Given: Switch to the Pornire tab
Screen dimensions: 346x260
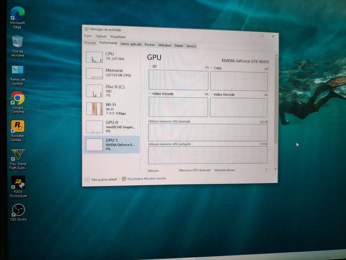Looking at the screenshot, I should pos(149,45).
